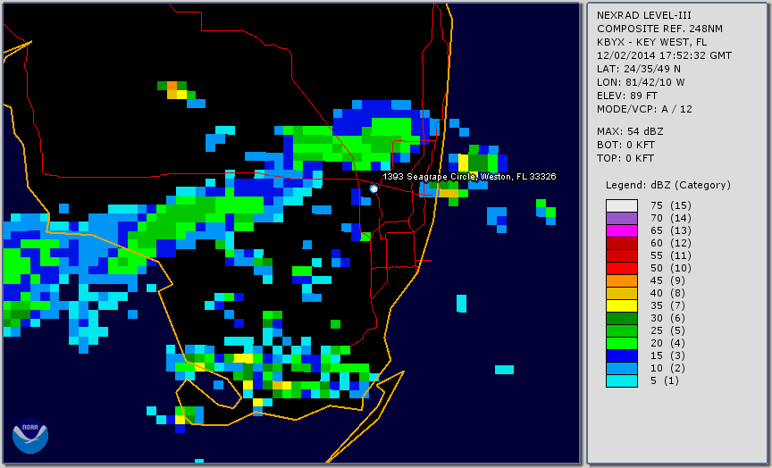Click the 5 (1) legend label
The height and width of the screenshot is (468, 772).
point(664,380)
